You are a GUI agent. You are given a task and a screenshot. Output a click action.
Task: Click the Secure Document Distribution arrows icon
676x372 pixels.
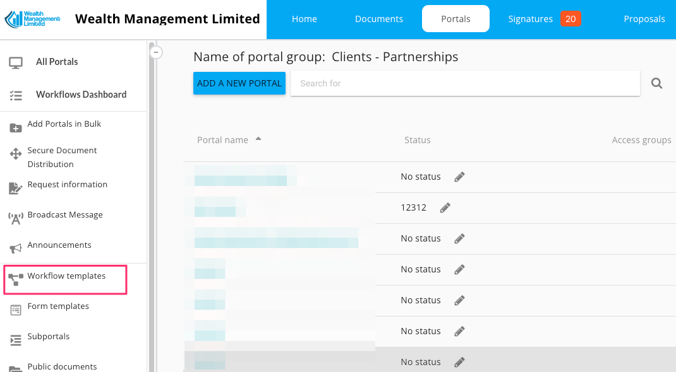(x=16, y=154)
